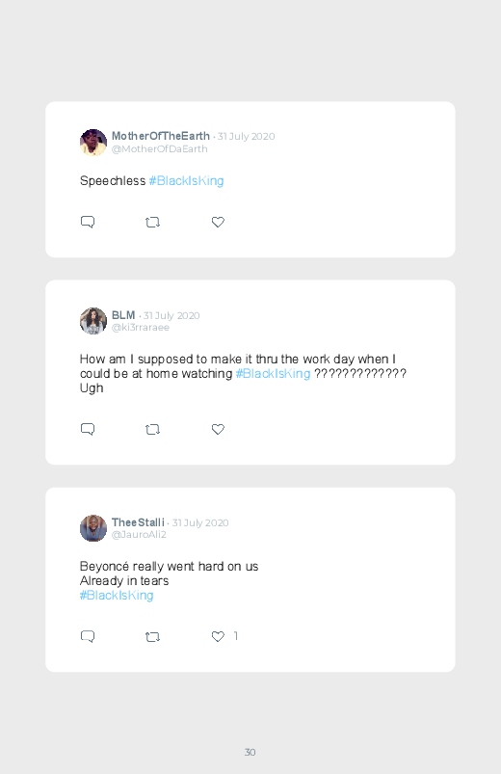The height and width of the screenshot is (774, 501).
Task: Like the Speechless #BlackIsKing tweet
Action: [218, 222]
